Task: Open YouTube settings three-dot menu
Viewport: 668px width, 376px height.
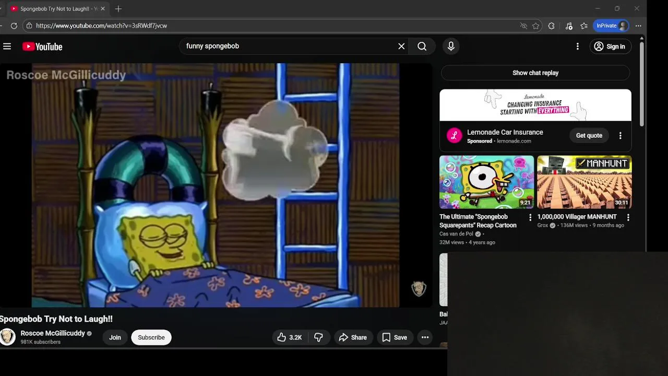Action: pyautogui.click(x=577, y=46)
